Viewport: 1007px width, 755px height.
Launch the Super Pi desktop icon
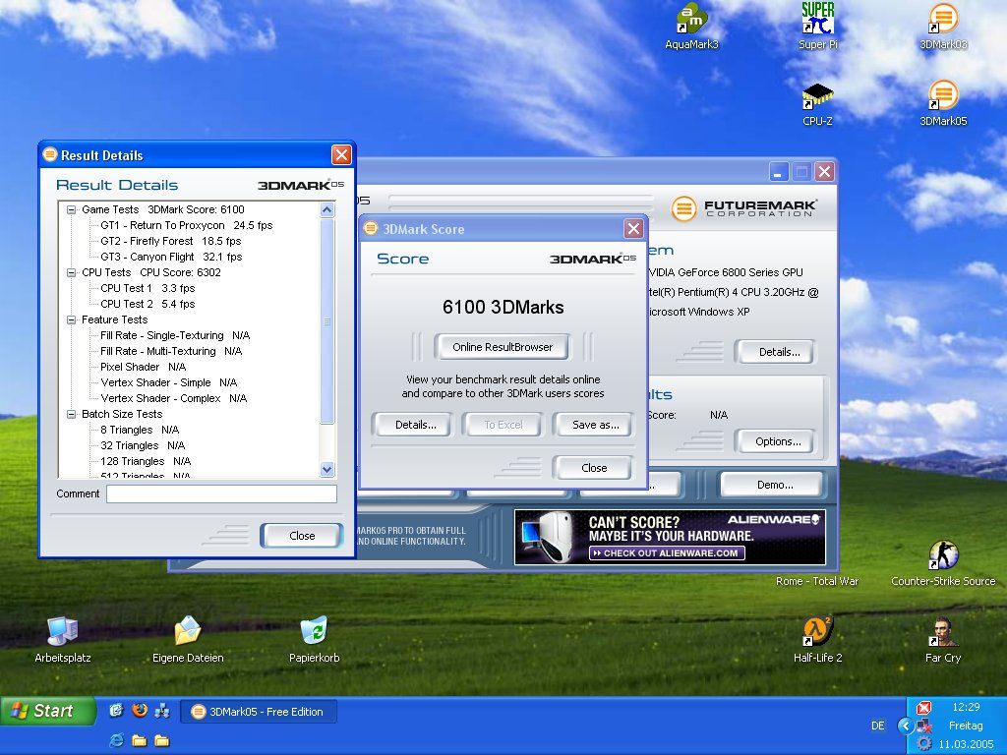tap(817, 27)
